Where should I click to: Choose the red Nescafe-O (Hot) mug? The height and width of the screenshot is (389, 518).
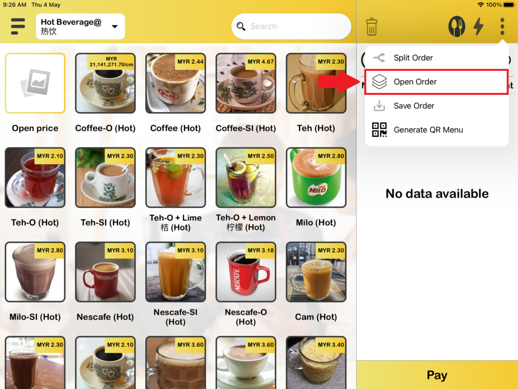(245, 272)
